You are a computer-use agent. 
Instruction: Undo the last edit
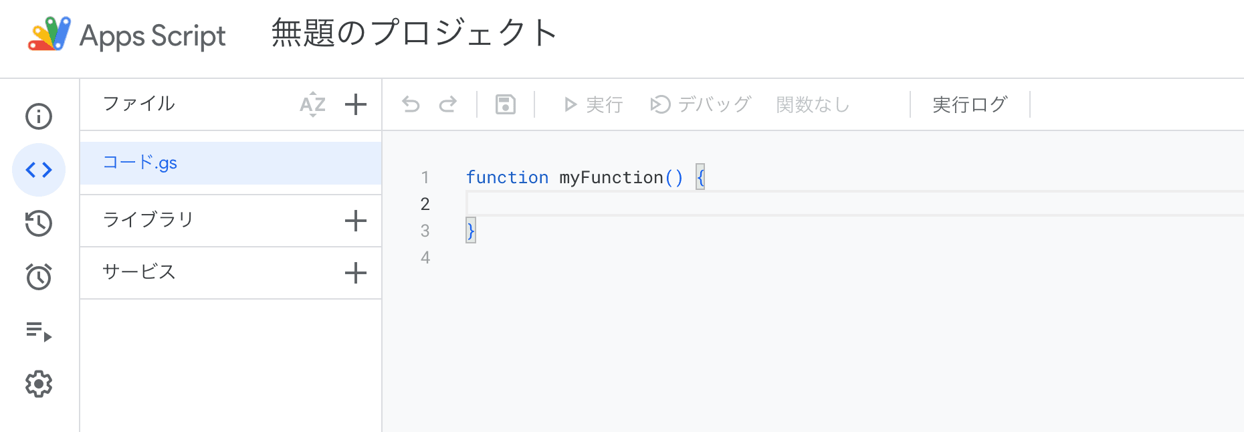(411, 104)
